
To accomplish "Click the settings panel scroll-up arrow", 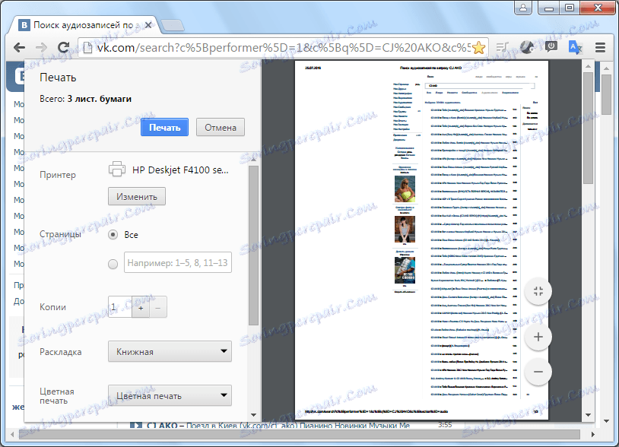I will tap(253, 159).
